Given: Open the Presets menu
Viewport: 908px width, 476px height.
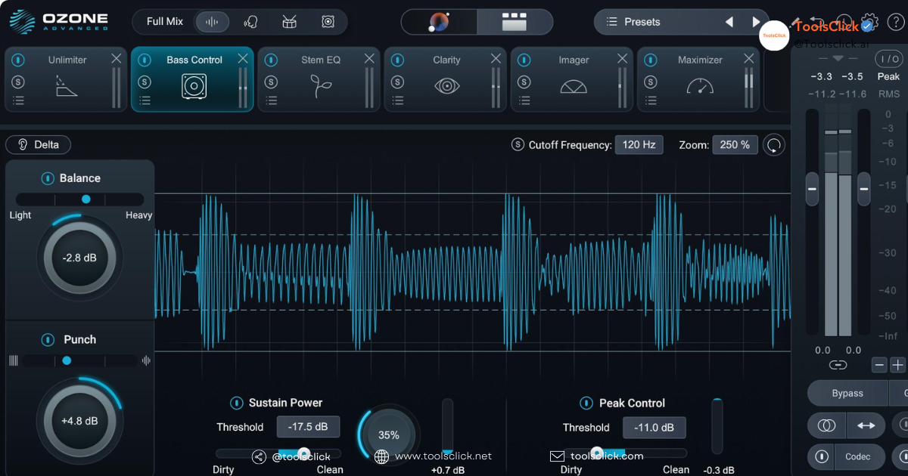Looking at the screenshot, I should point(642,22).
